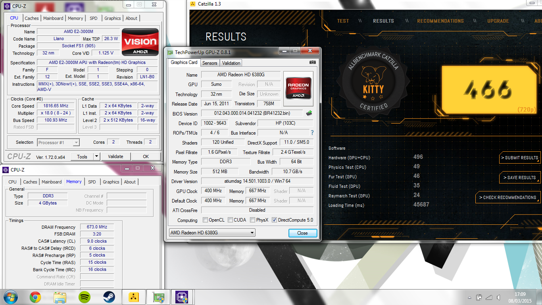Screen dimensions: 542x305
Task: Click the Catzilla Kitty Certified badge
Action: [x=373, y=81]
